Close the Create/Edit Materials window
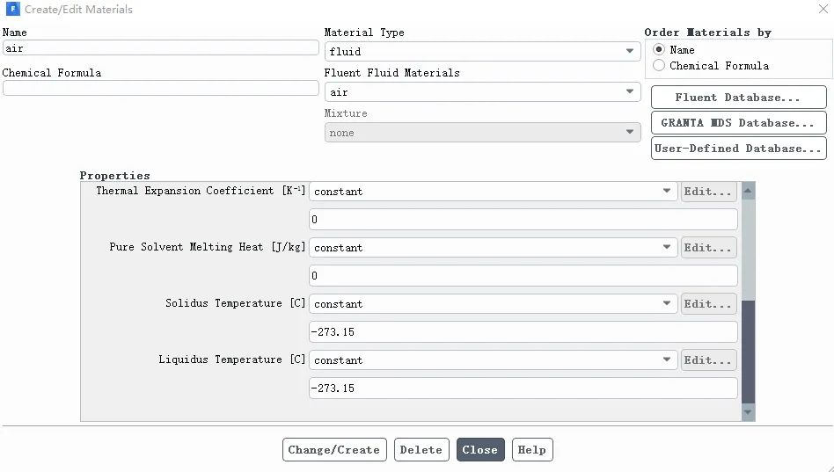 (821, 10)
